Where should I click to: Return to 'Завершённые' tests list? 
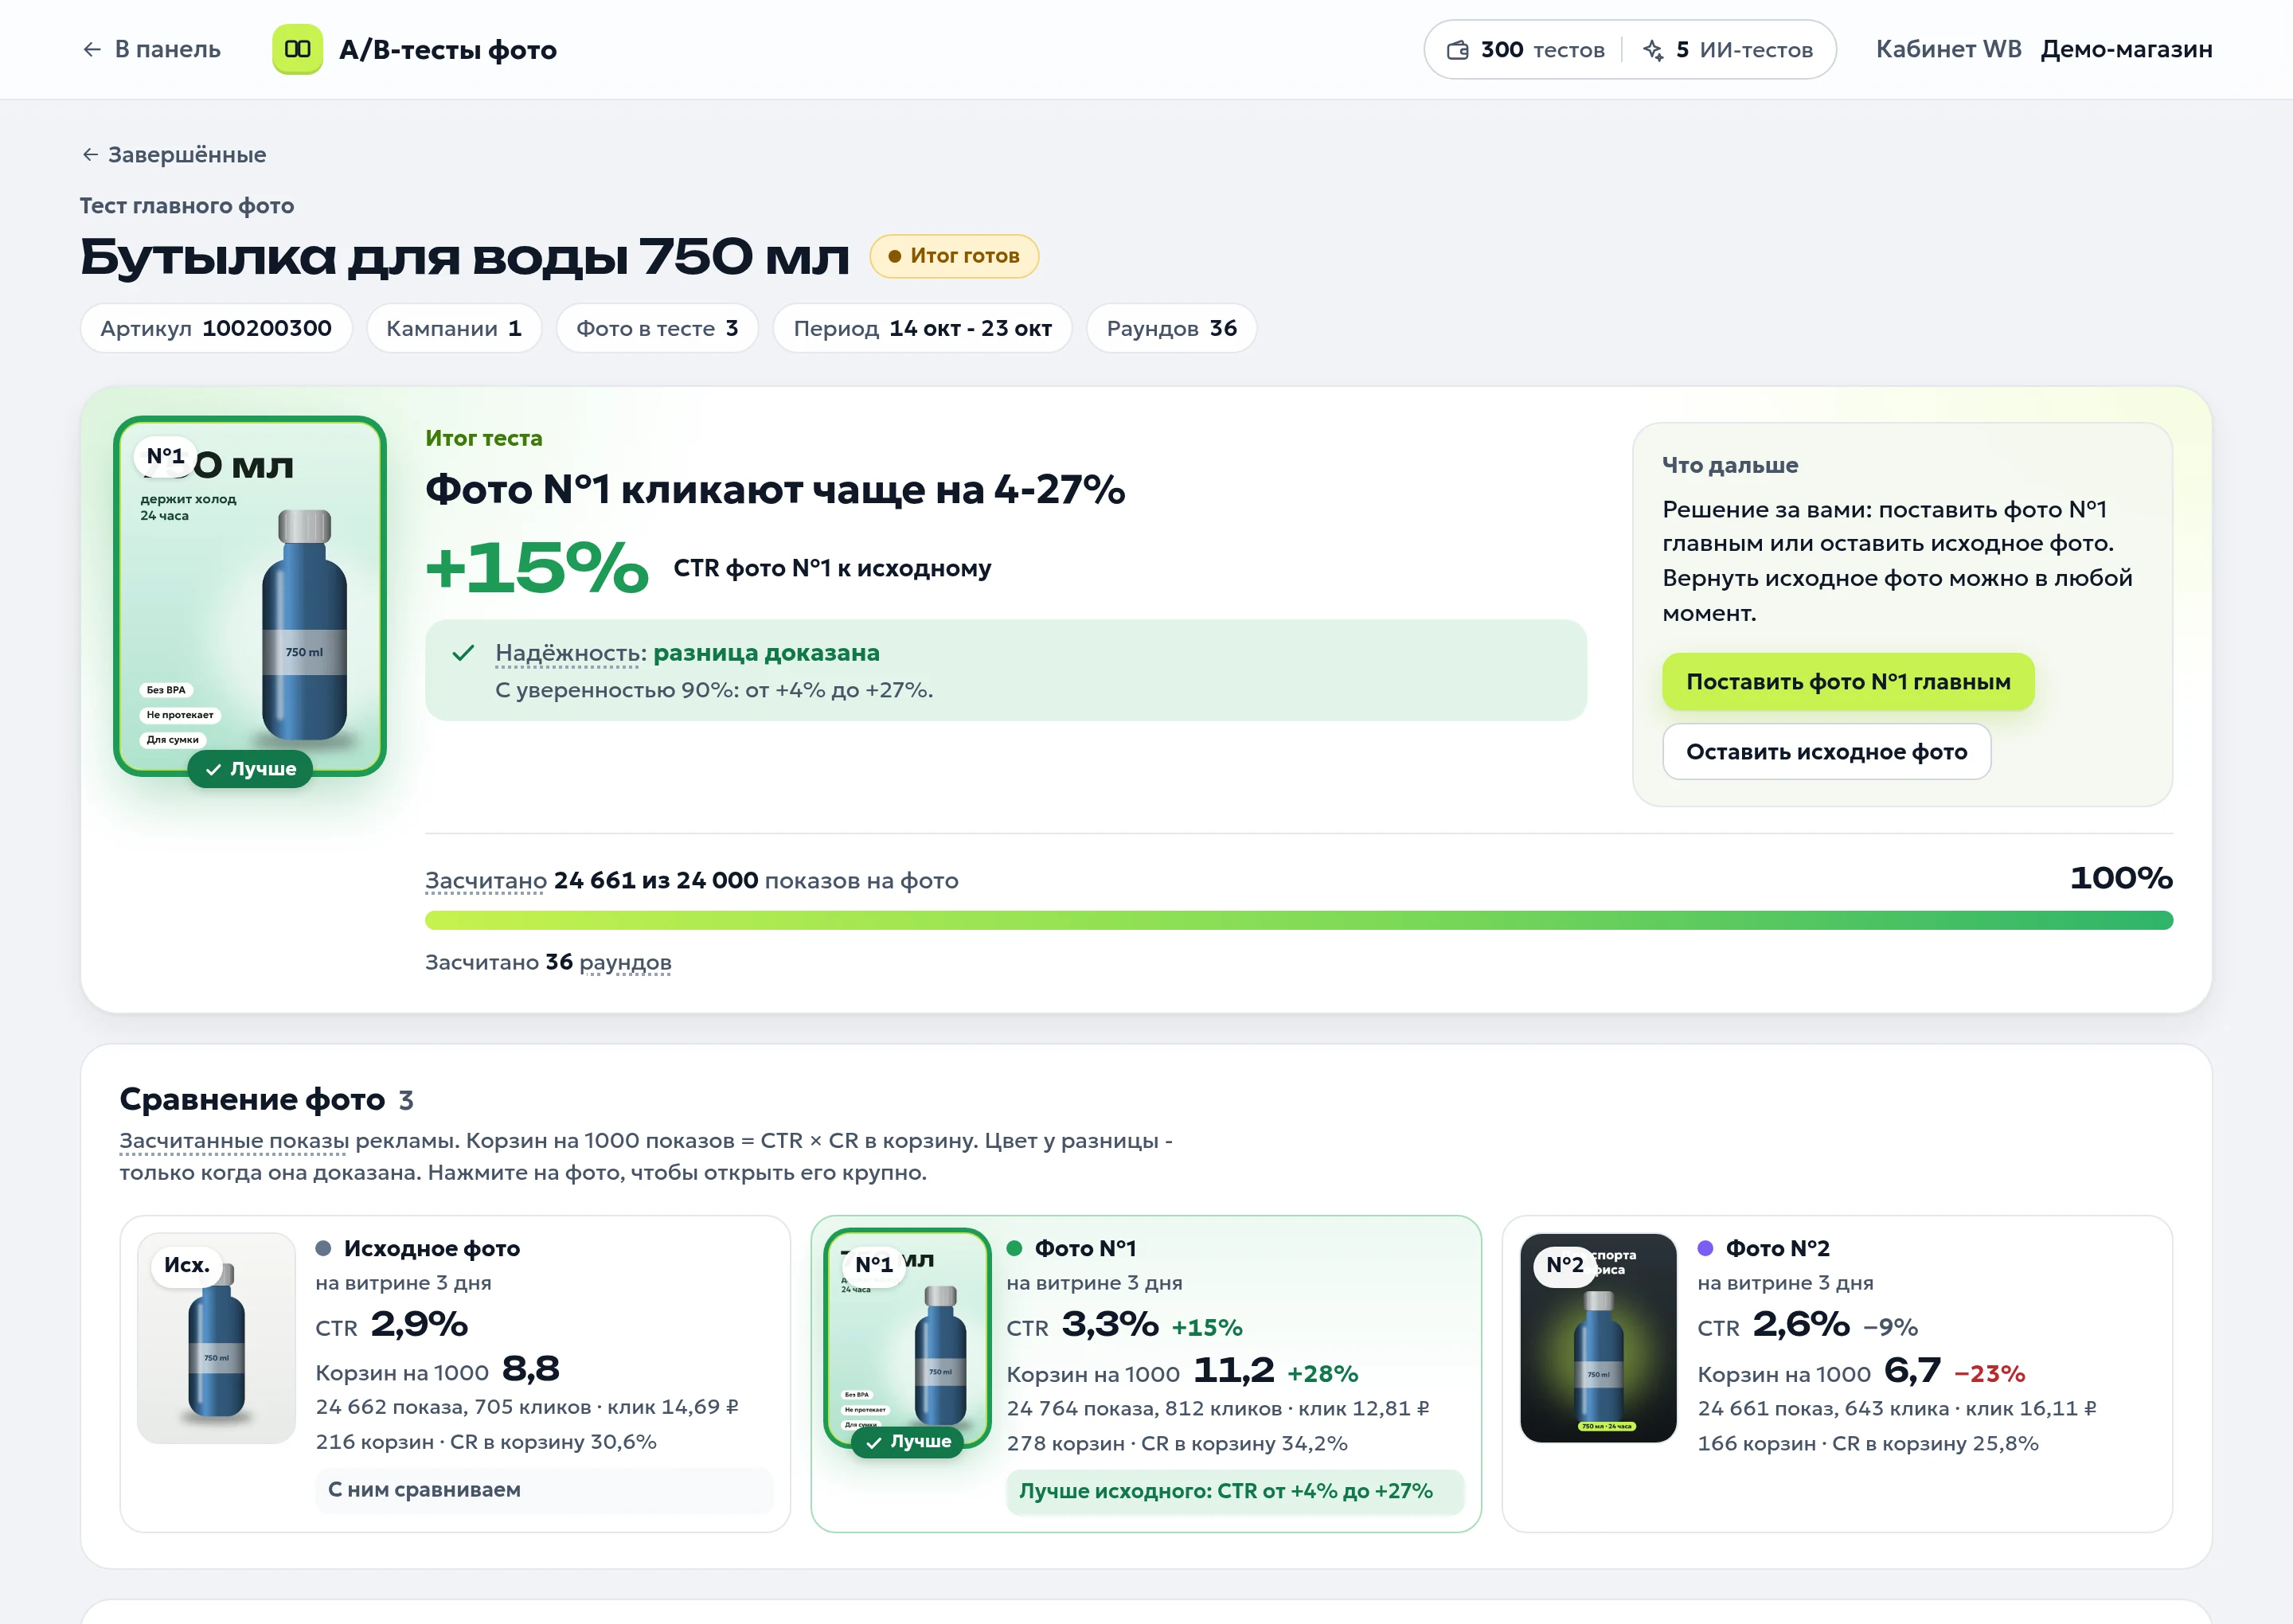[173, 154]
